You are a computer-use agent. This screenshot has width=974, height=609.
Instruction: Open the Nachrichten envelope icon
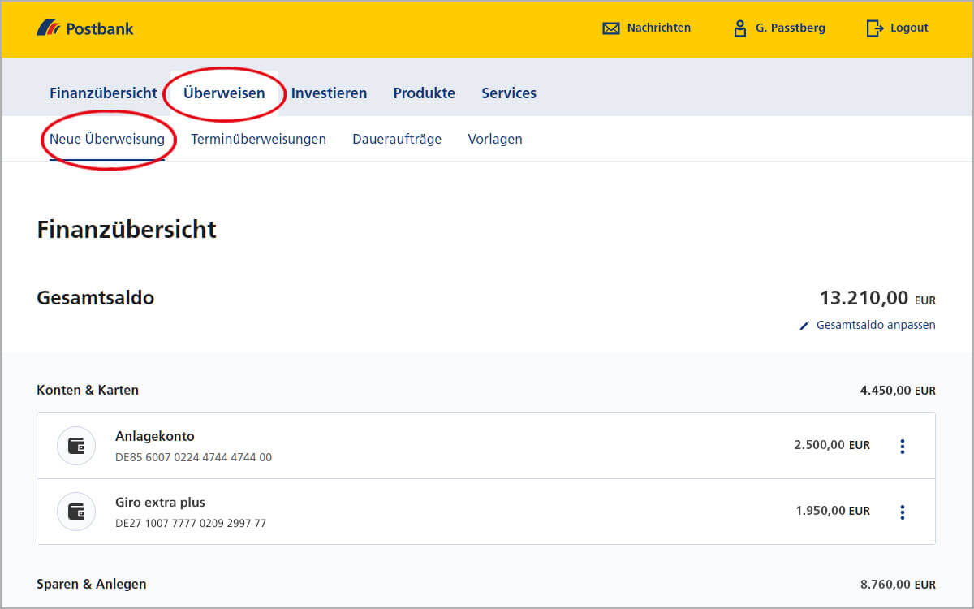(610, 28)
